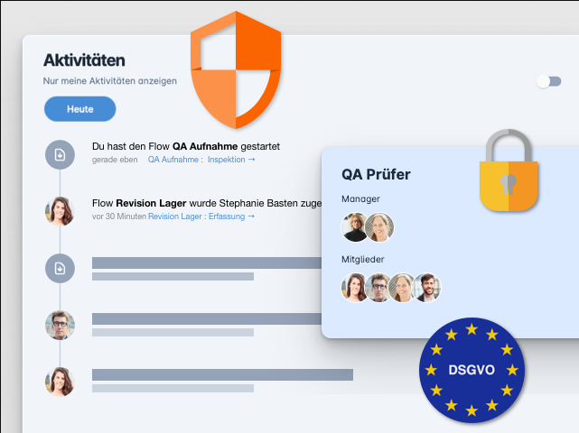
Task: Select the Heute filter button
Action: 79,109
